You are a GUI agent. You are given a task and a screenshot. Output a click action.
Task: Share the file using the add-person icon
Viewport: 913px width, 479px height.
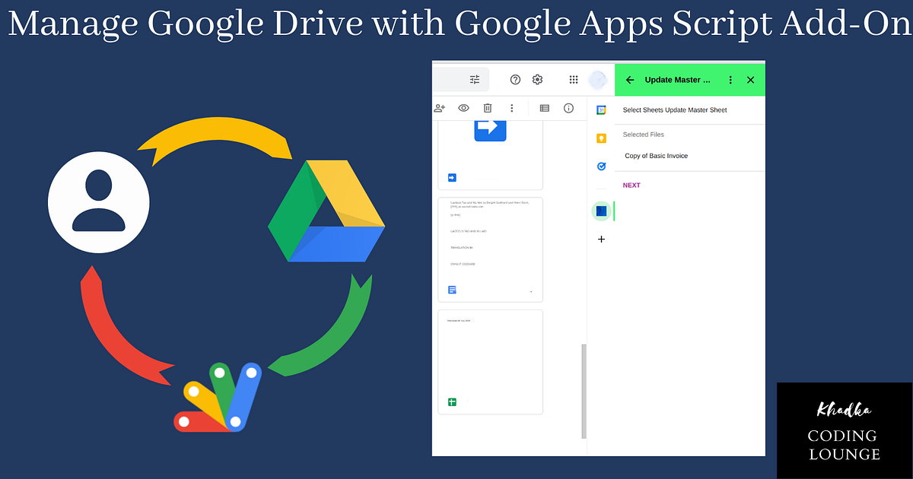pyautogui.click(x=440, y=108)
